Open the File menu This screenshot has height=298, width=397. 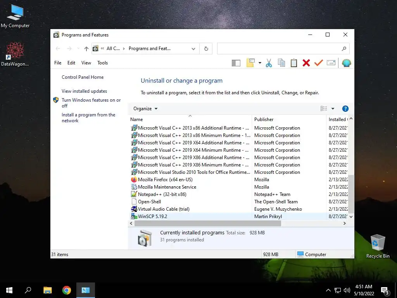[x=58, y=63]
